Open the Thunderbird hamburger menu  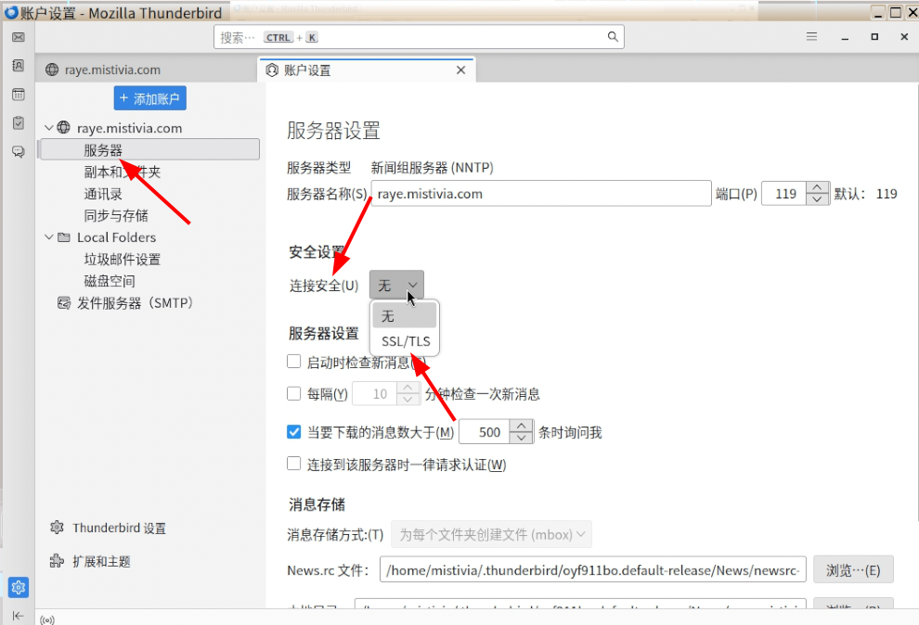pos(811,37)
